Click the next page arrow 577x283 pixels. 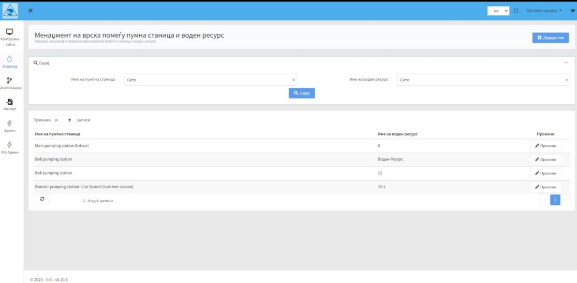tap(565, 199)
